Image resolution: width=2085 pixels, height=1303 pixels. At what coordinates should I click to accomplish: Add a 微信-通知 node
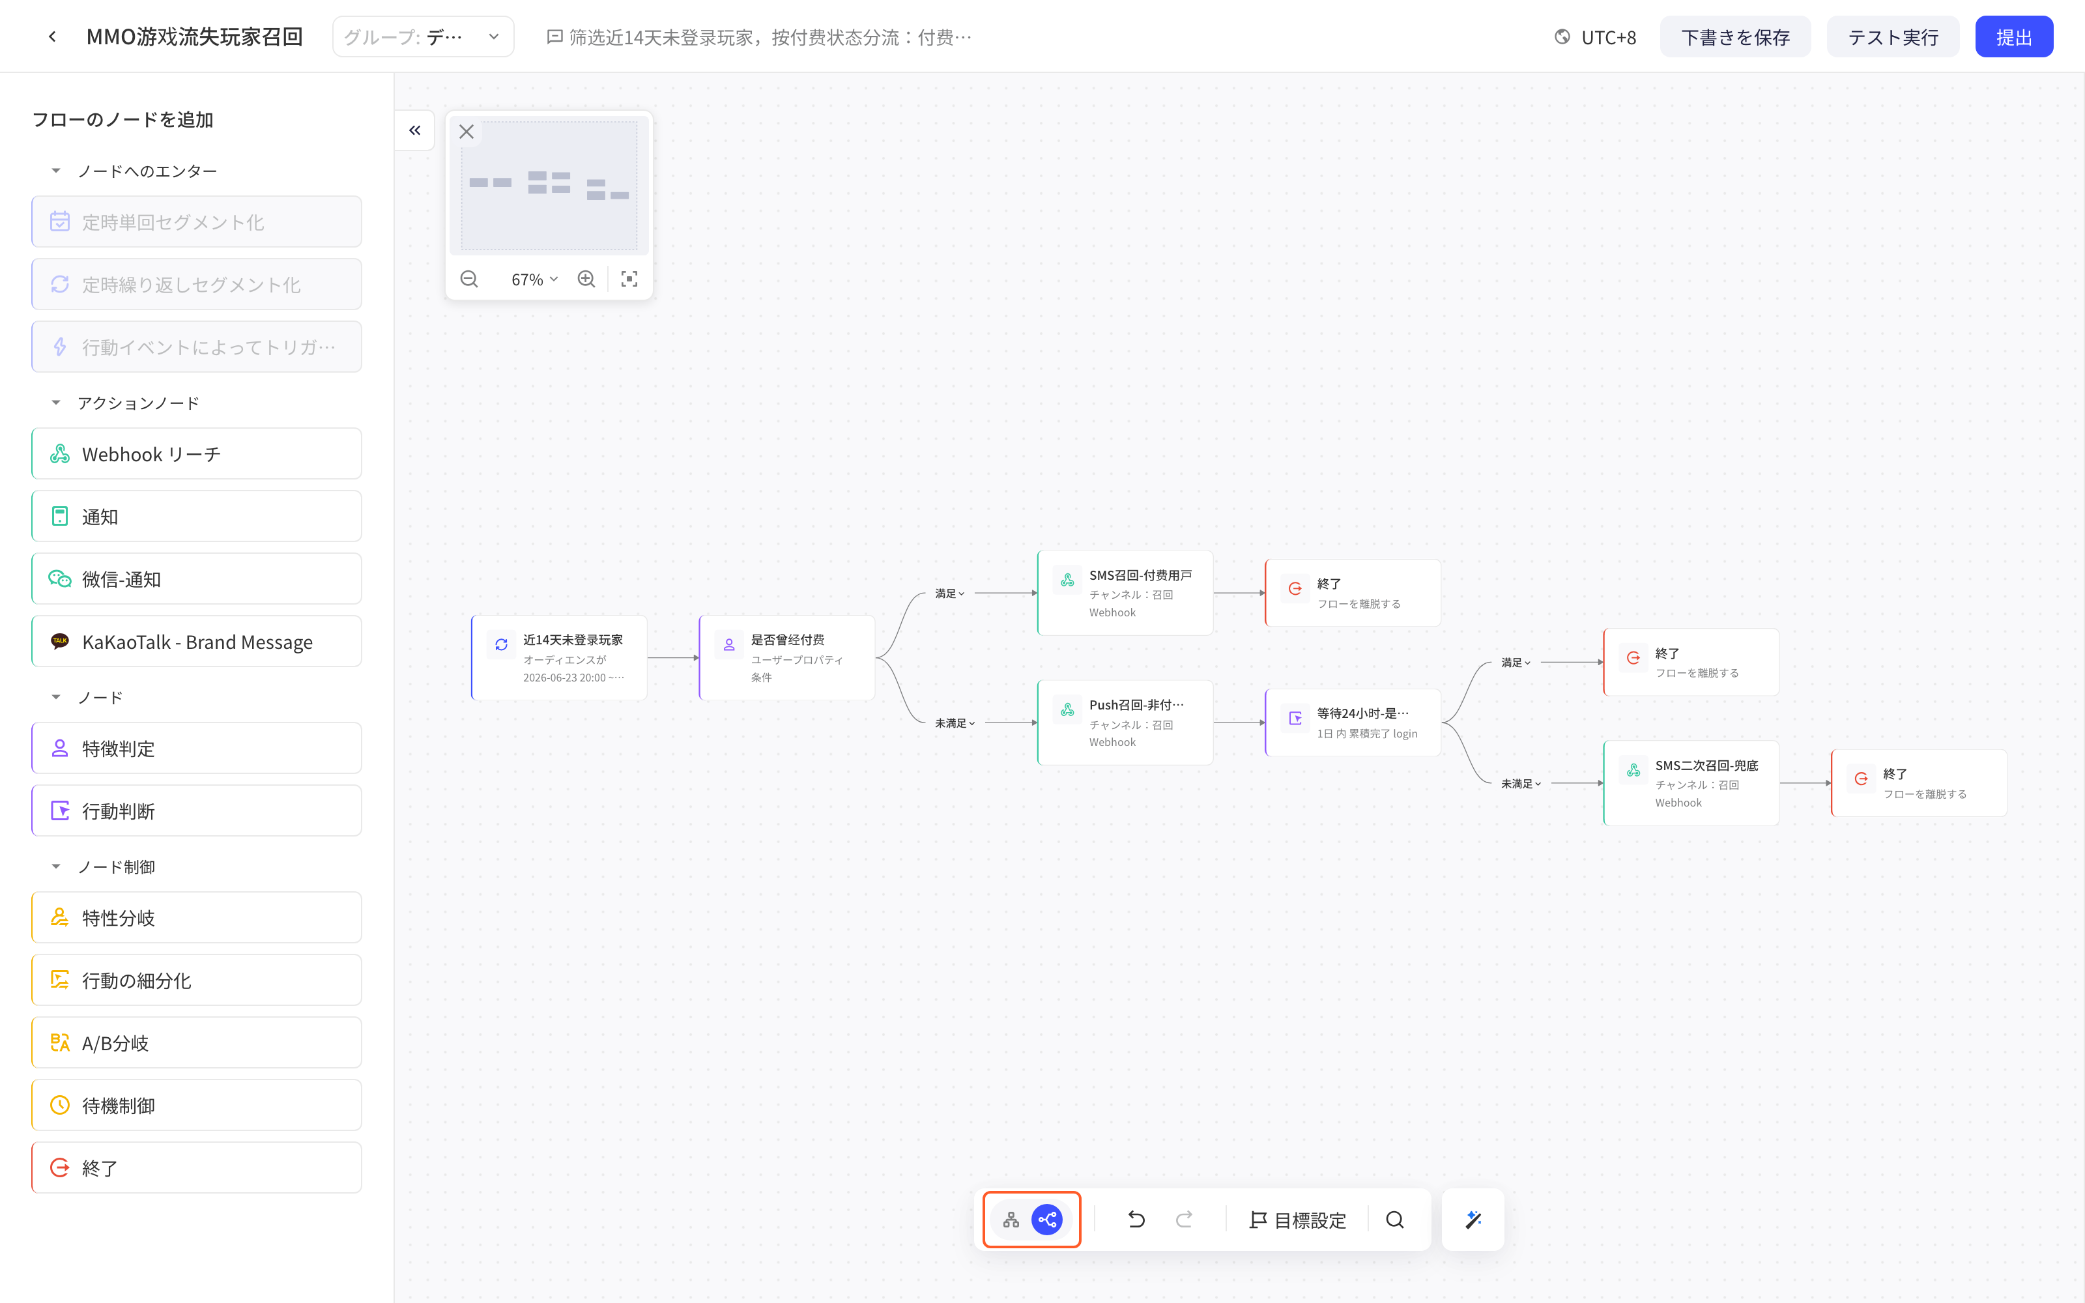click(196, 579)
